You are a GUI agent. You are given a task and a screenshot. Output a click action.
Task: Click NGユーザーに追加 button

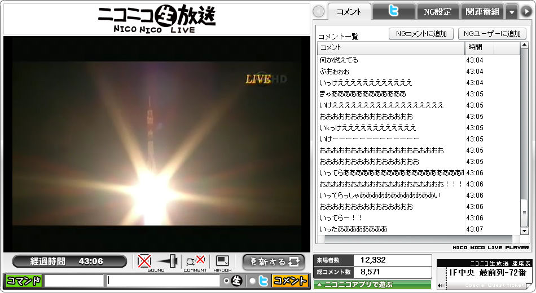click(492, 33)
